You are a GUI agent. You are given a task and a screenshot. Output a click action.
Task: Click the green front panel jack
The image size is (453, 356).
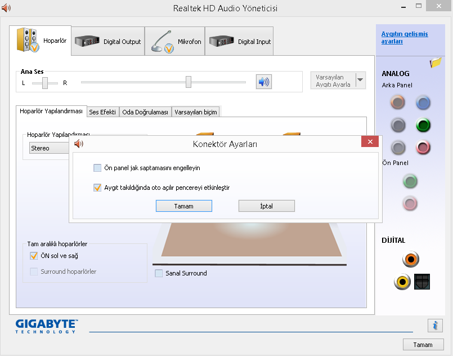click(x=410, y=181)
